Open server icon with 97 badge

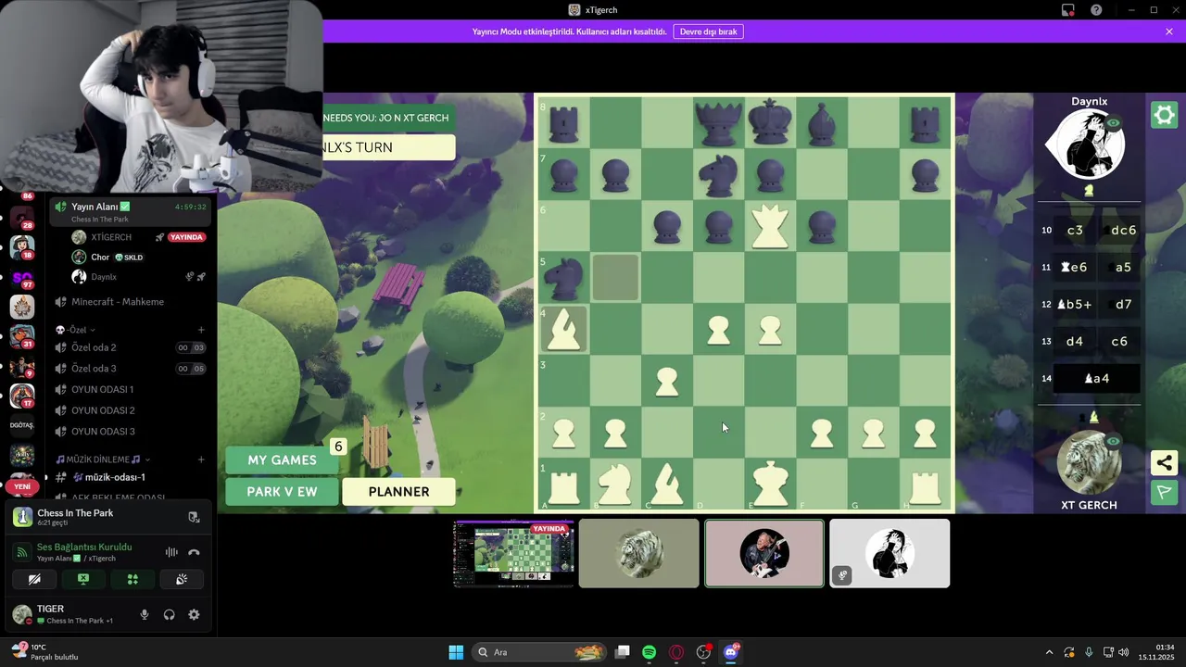tap(22, 276)
